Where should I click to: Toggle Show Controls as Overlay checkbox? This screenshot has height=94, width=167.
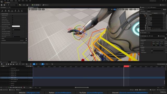pyautogui.click(x=13, y=24)
